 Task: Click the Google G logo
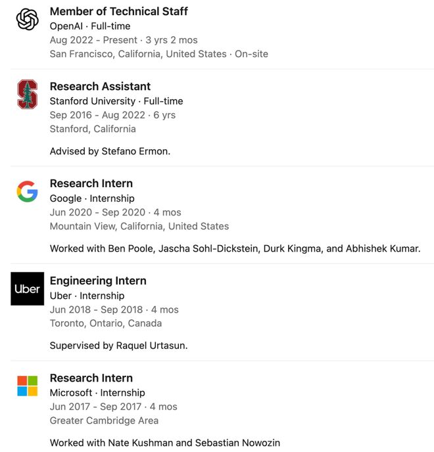pos(28,191)
